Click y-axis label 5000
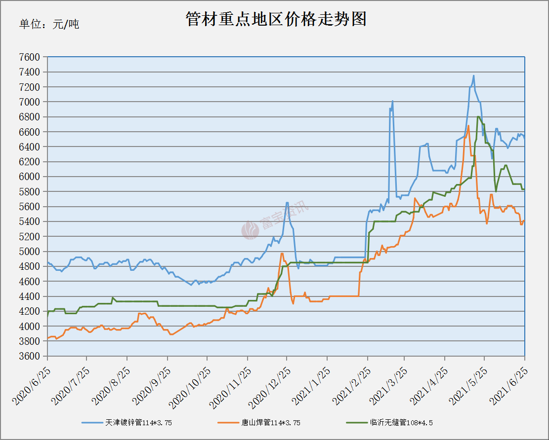Image resolution: width=549 pixels, height=440 pixels. pos(30,252)
